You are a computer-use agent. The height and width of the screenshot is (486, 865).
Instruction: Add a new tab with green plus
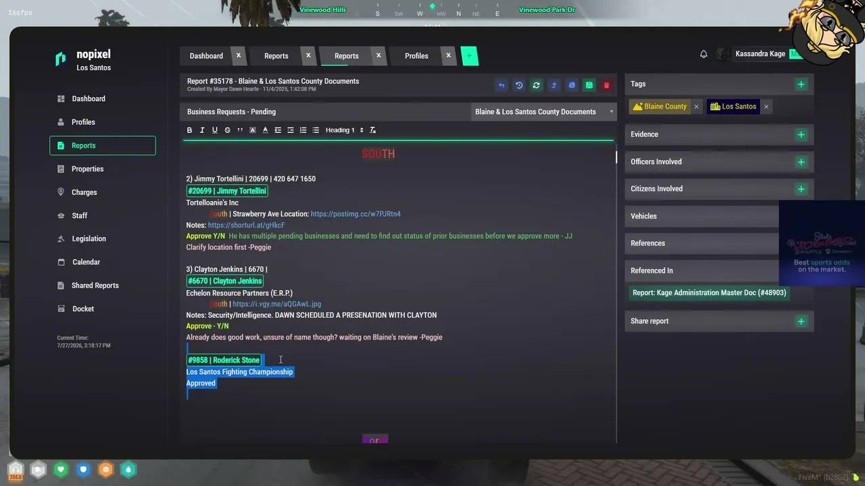click(x=469, y=56)
